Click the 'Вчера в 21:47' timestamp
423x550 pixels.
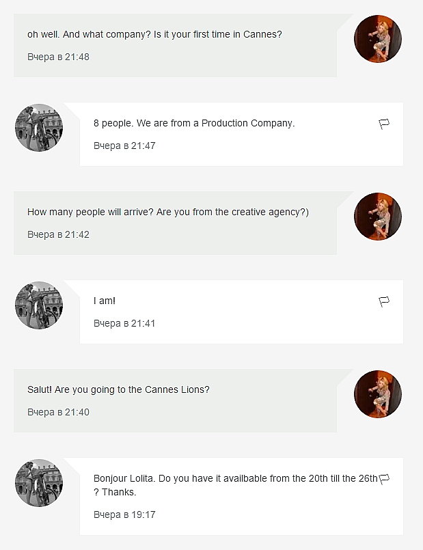[124, 146]
